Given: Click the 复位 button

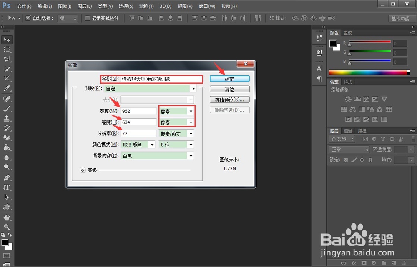Looking at the screenshot, I should (229, 89).
